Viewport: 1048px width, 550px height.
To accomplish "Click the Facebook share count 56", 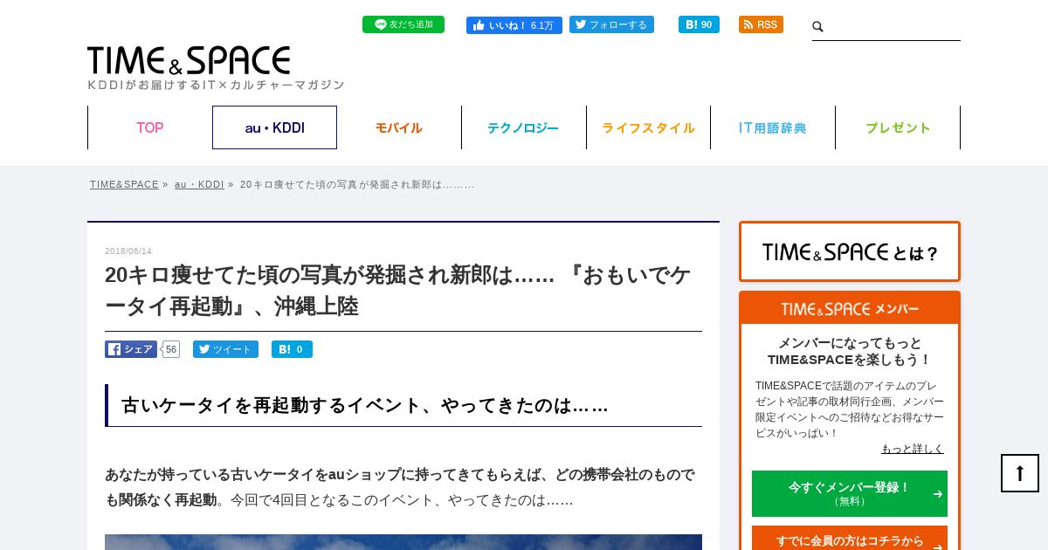I will coord(171,349).
